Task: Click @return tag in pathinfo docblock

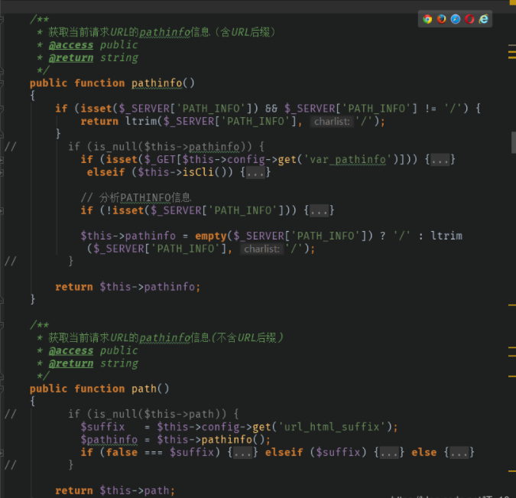Action: [71, 58]
